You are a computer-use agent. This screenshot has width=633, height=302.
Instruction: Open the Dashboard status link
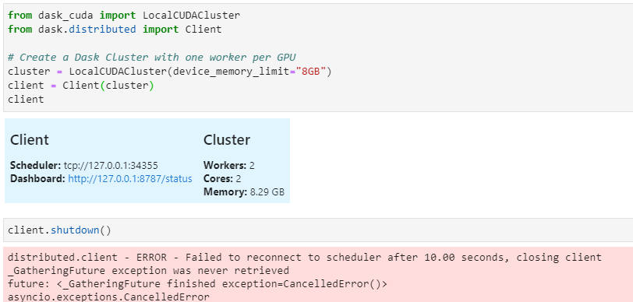tap(130, 178)
